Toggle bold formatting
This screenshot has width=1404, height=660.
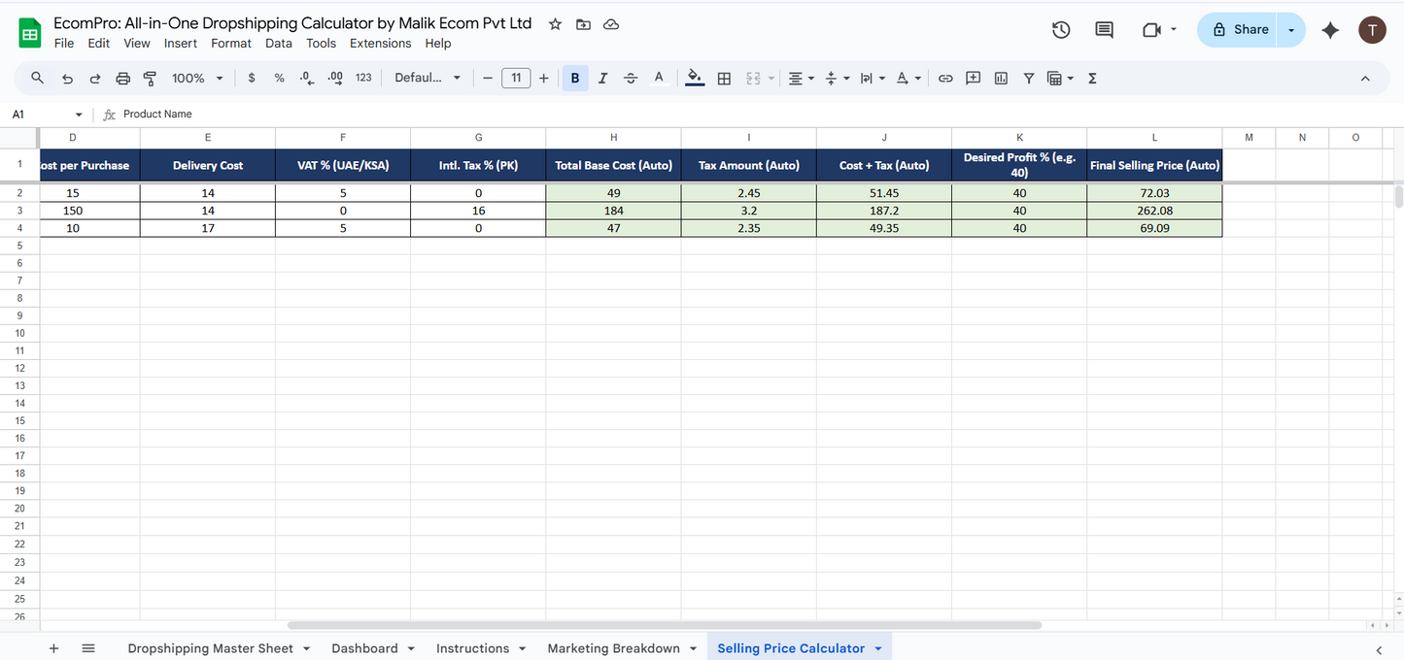pyautogui.click(x=575, y=78)
